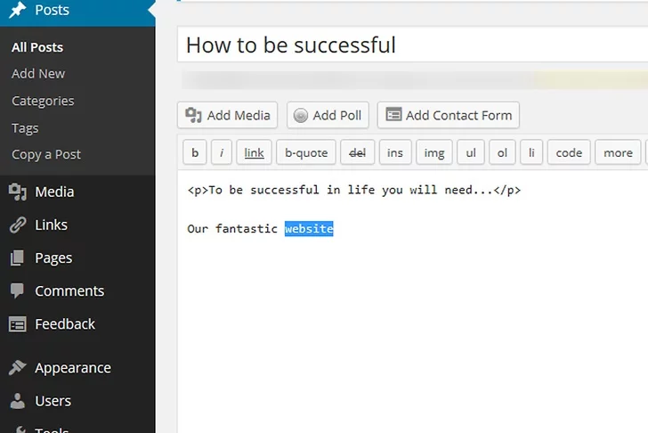Insert a blockquote with b-quote button
This screenshot has width=648, height=433.
pos(306,152)
